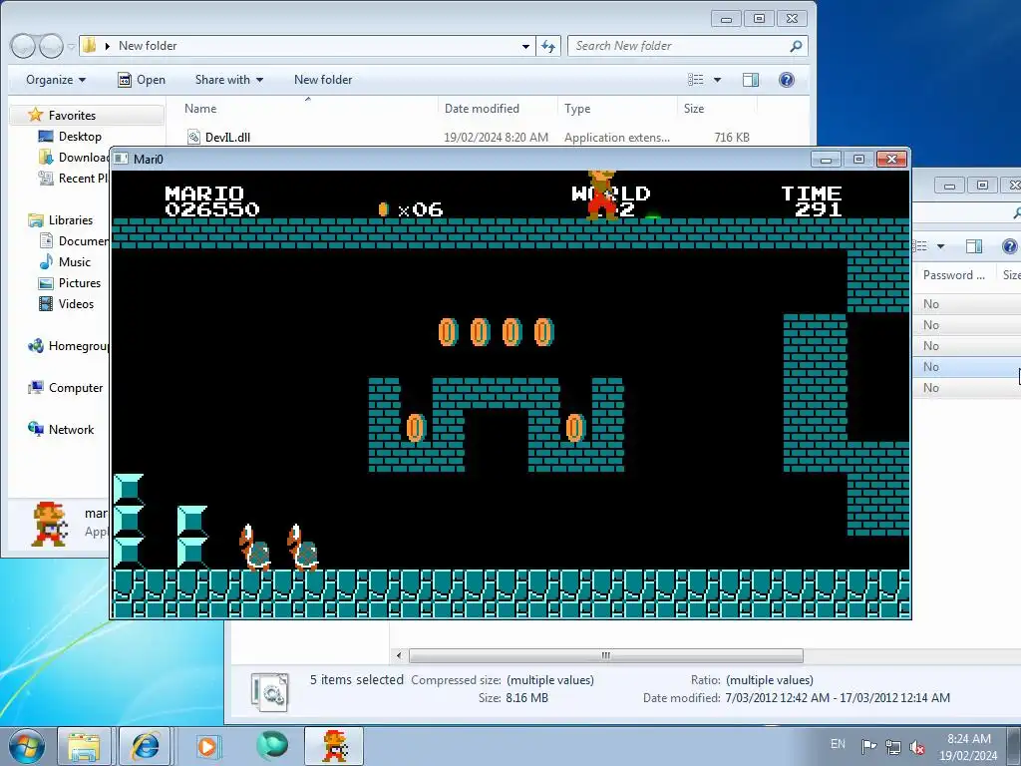Sort files by Size column header

pos(694,109)
